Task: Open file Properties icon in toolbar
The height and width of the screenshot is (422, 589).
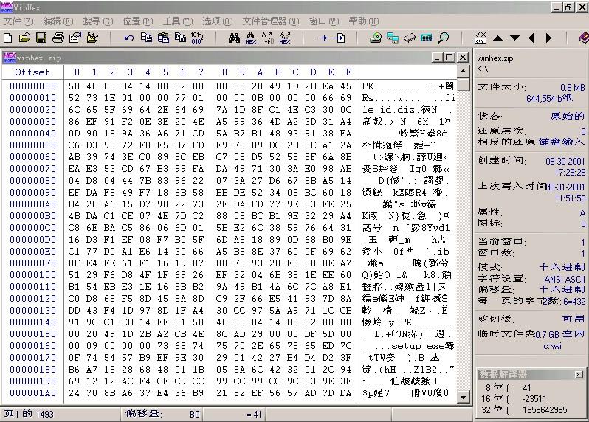Action: [75, 38]
